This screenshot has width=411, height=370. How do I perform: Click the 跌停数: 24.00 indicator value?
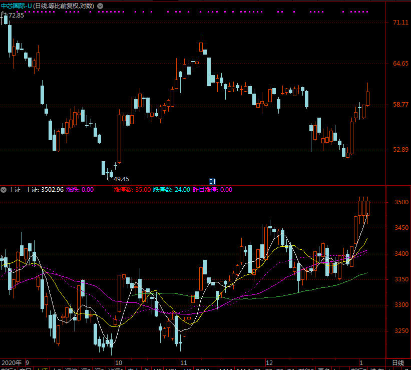click(171, 190)
